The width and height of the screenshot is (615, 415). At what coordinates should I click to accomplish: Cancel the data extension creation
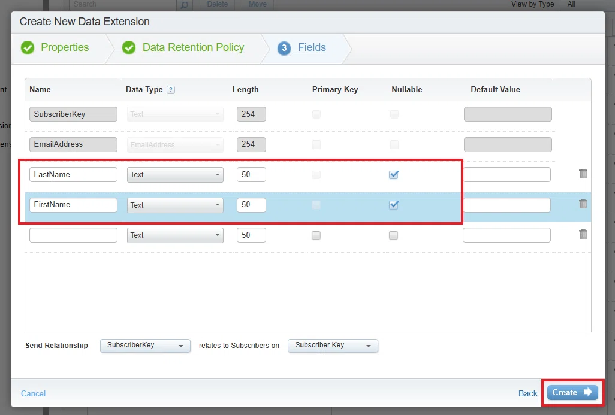coord(34,393)
